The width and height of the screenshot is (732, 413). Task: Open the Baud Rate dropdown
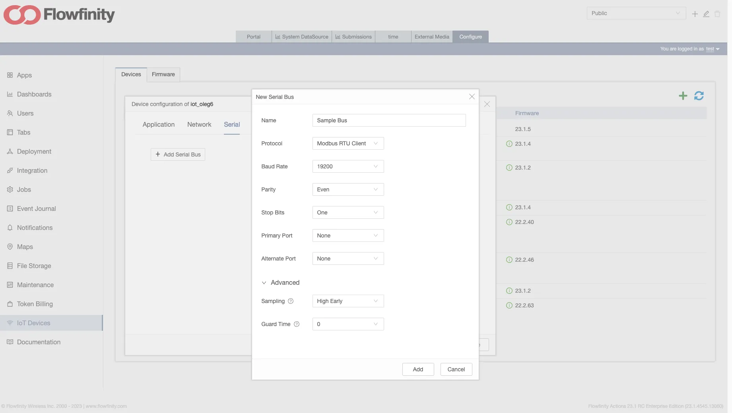[348, 166]
